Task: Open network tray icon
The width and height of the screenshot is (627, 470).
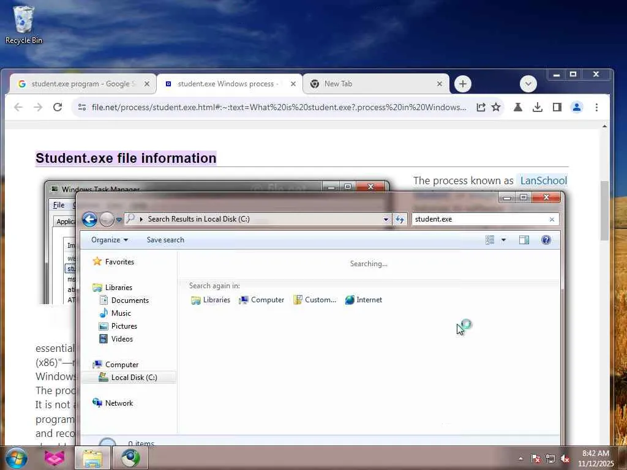Action: pos(550,458)
